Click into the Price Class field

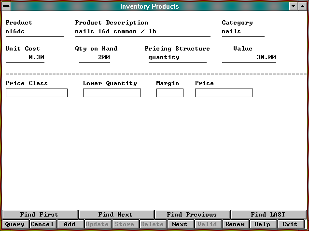click(37, 93)
